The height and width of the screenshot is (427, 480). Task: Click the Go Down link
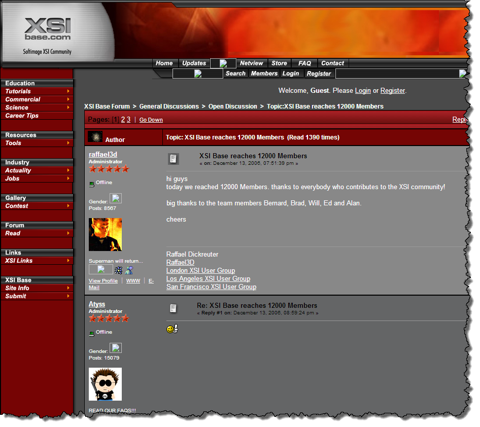pos(151,120)
